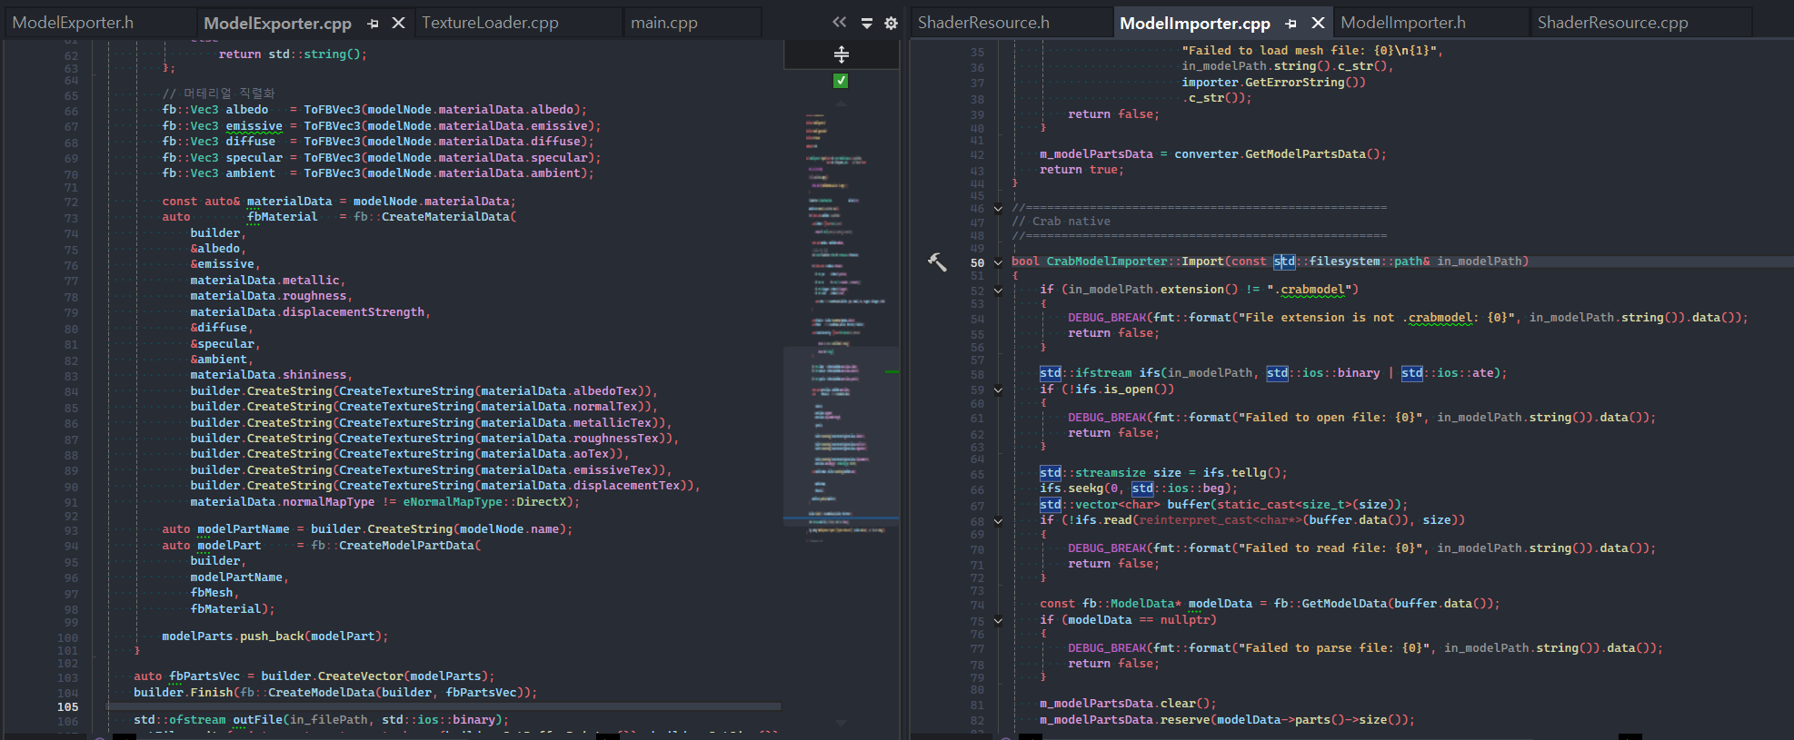
Task: Collapse the comment block at line 46
Action: tap(998, 208)
